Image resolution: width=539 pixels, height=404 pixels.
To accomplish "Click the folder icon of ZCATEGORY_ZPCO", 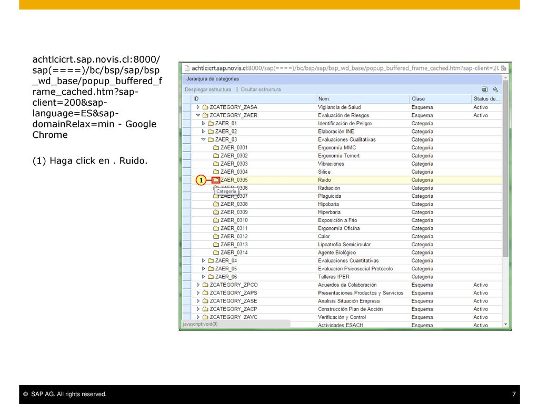I will coord(205,285).
